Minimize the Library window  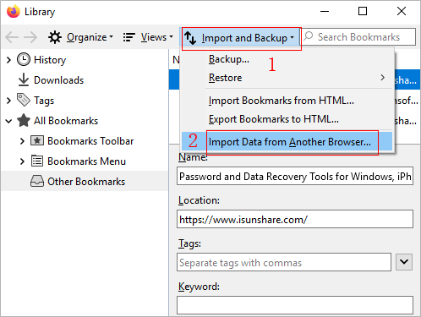(x=325, y=11)
